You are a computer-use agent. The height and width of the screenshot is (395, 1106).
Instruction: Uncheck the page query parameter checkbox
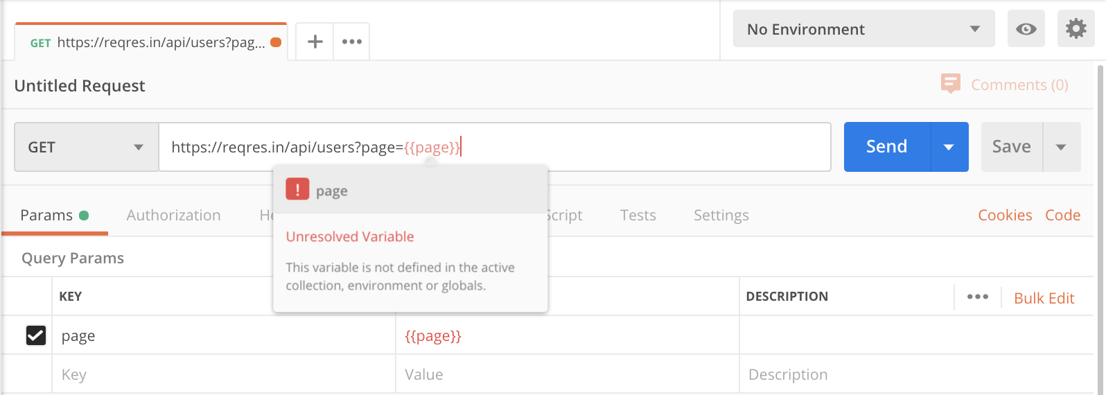pos(36,335)
